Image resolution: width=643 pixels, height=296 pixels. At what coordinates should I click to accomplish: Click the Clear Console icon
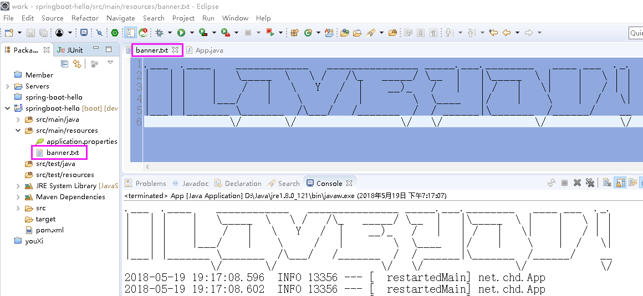click(608, 183)
